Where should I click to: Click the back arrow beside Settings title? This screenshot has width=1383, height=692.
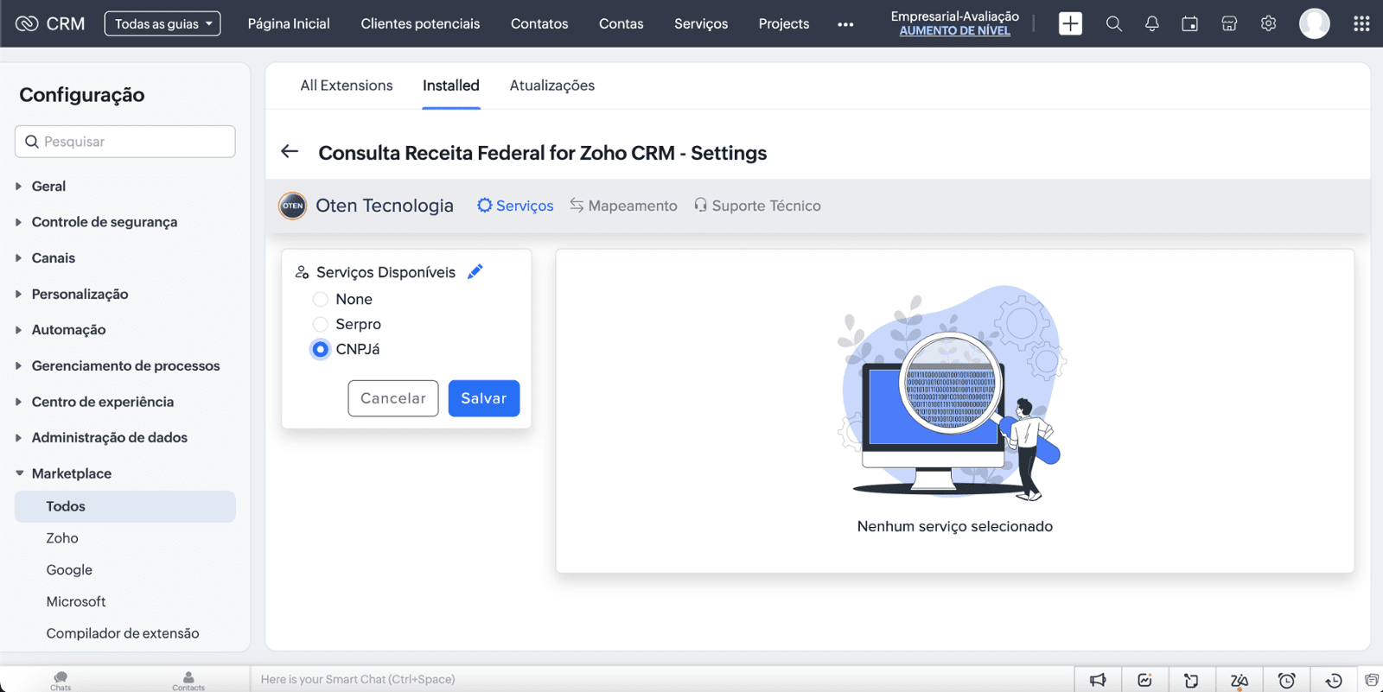(x=290, y=152)
